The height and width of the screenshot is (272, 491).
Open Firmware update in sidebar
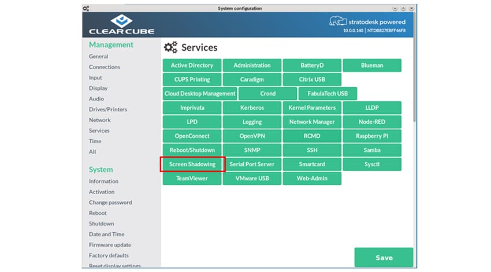coord(110,245)
